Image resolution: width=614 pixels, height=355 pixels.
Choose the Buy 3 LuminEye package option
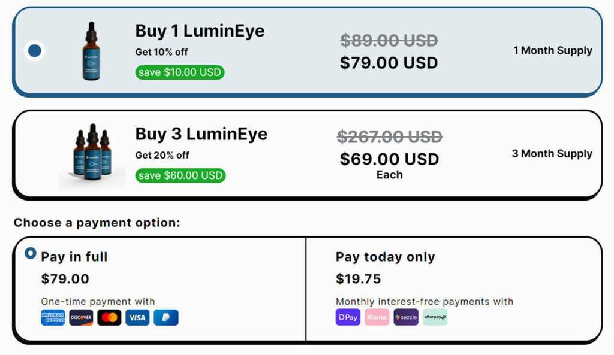[307, 153]
